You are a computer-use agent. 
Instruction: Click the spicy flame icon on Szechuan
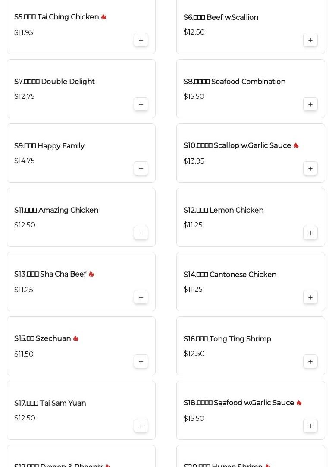(x=76, y=339)
